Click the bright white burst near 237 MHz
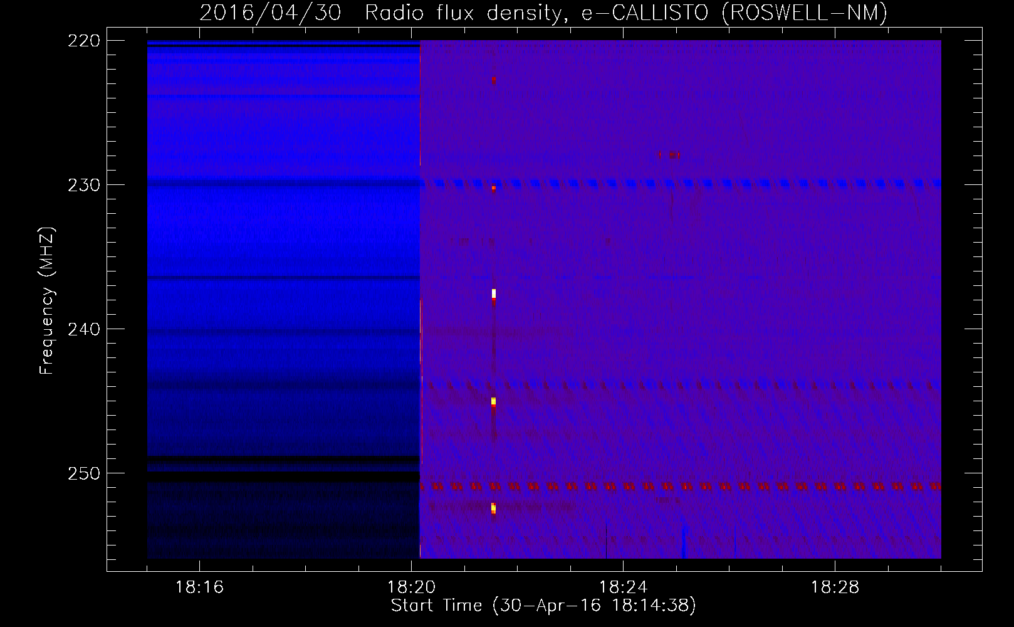 pos(494,293)
